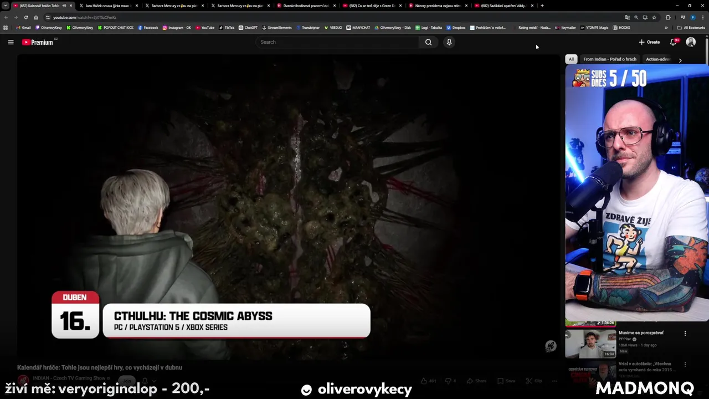Open options for Vrtal v autoškole video
The height and width of the screenshot is (399, 709).
coord(685,365)
